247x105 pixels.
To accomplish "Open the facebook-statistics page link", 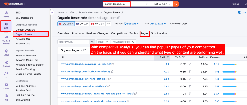I will (x=85, y=71).
